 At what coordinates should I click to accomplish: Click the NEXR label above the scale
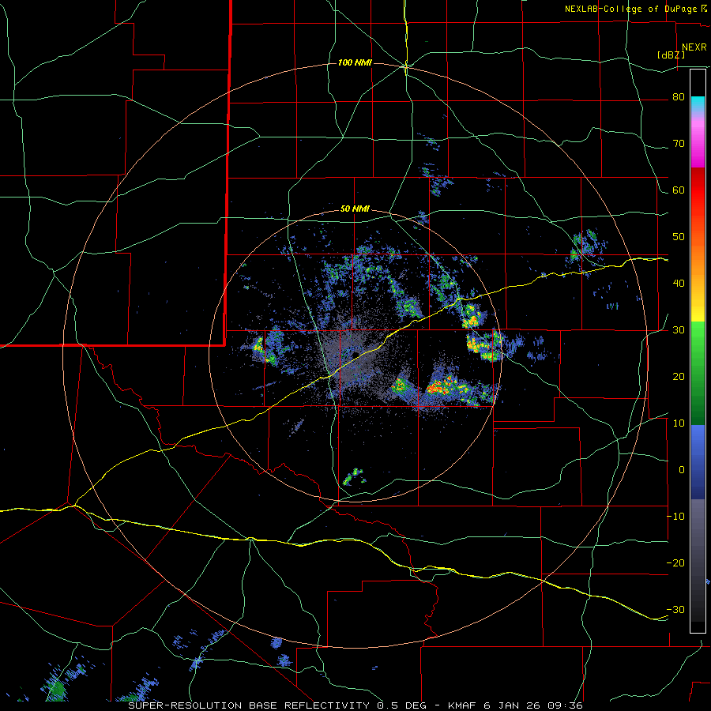pos(694,47)
